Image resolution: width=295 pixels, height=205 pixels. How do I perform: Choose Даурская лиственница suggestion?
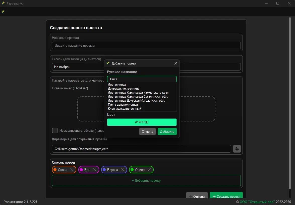pos(124,89)
